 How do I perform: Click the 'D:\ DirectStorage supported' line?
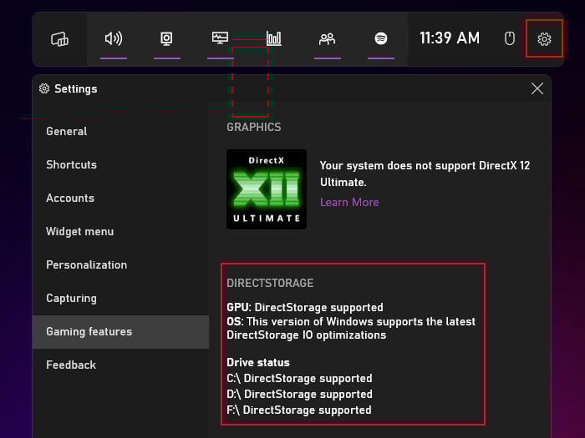(299, 394)
